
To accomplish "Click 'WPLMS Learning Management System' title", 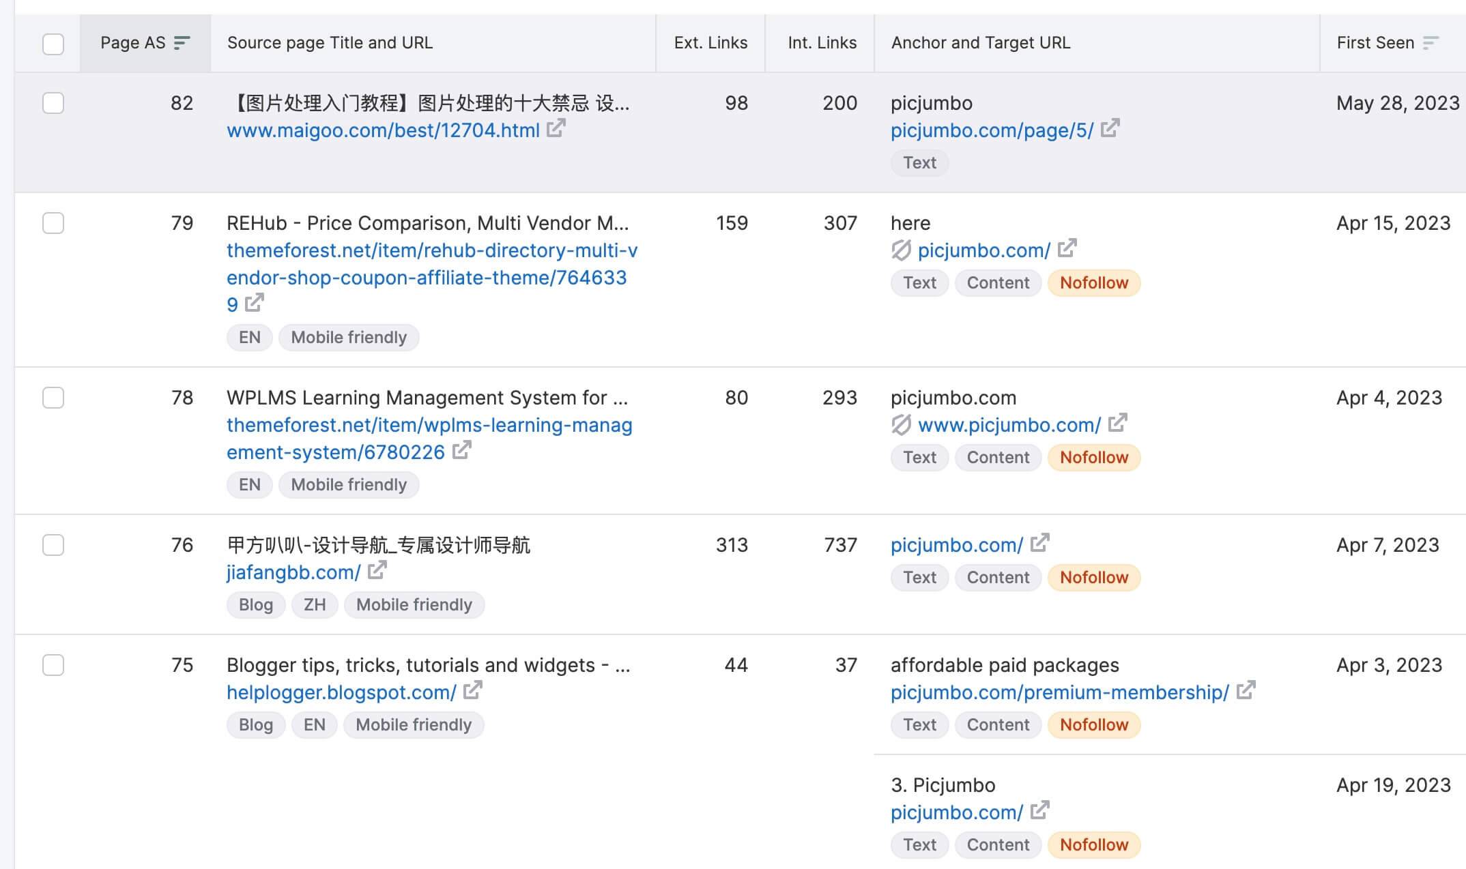I will 427,398.
